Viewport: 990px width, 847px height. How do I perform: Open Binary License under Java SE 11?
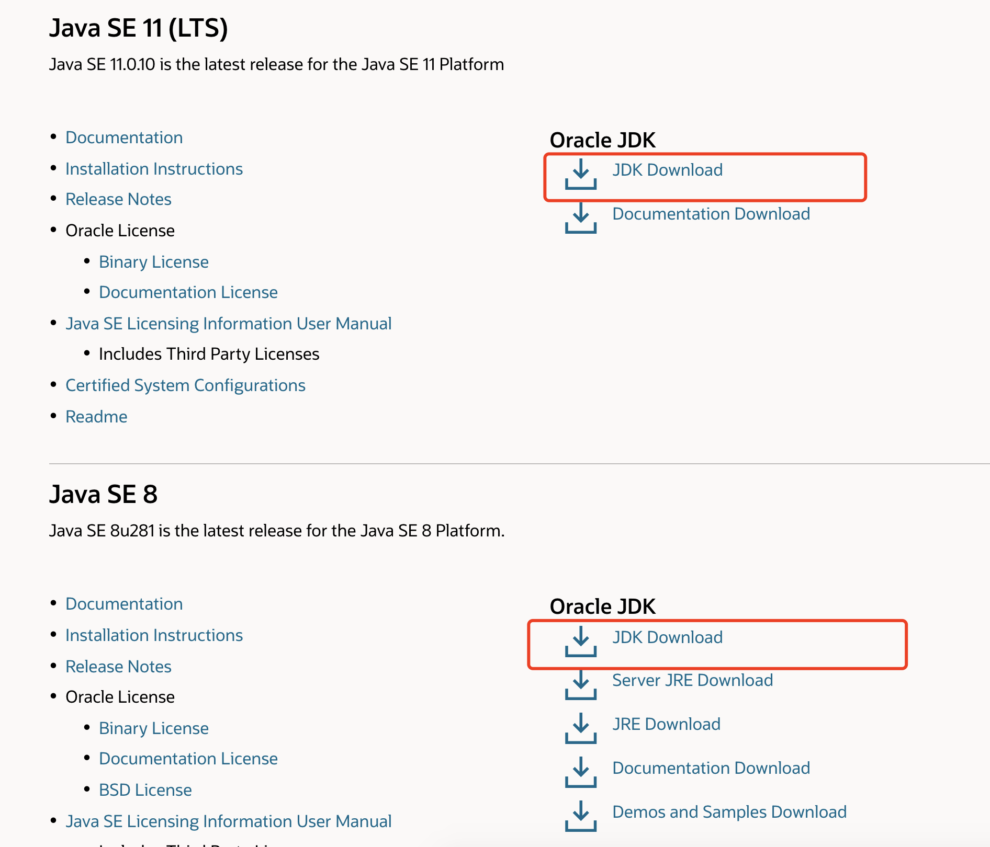[154, 262]
